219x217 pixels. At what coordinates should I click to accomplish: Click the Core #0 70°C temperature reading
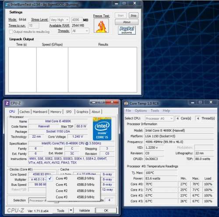coord(161,184)
